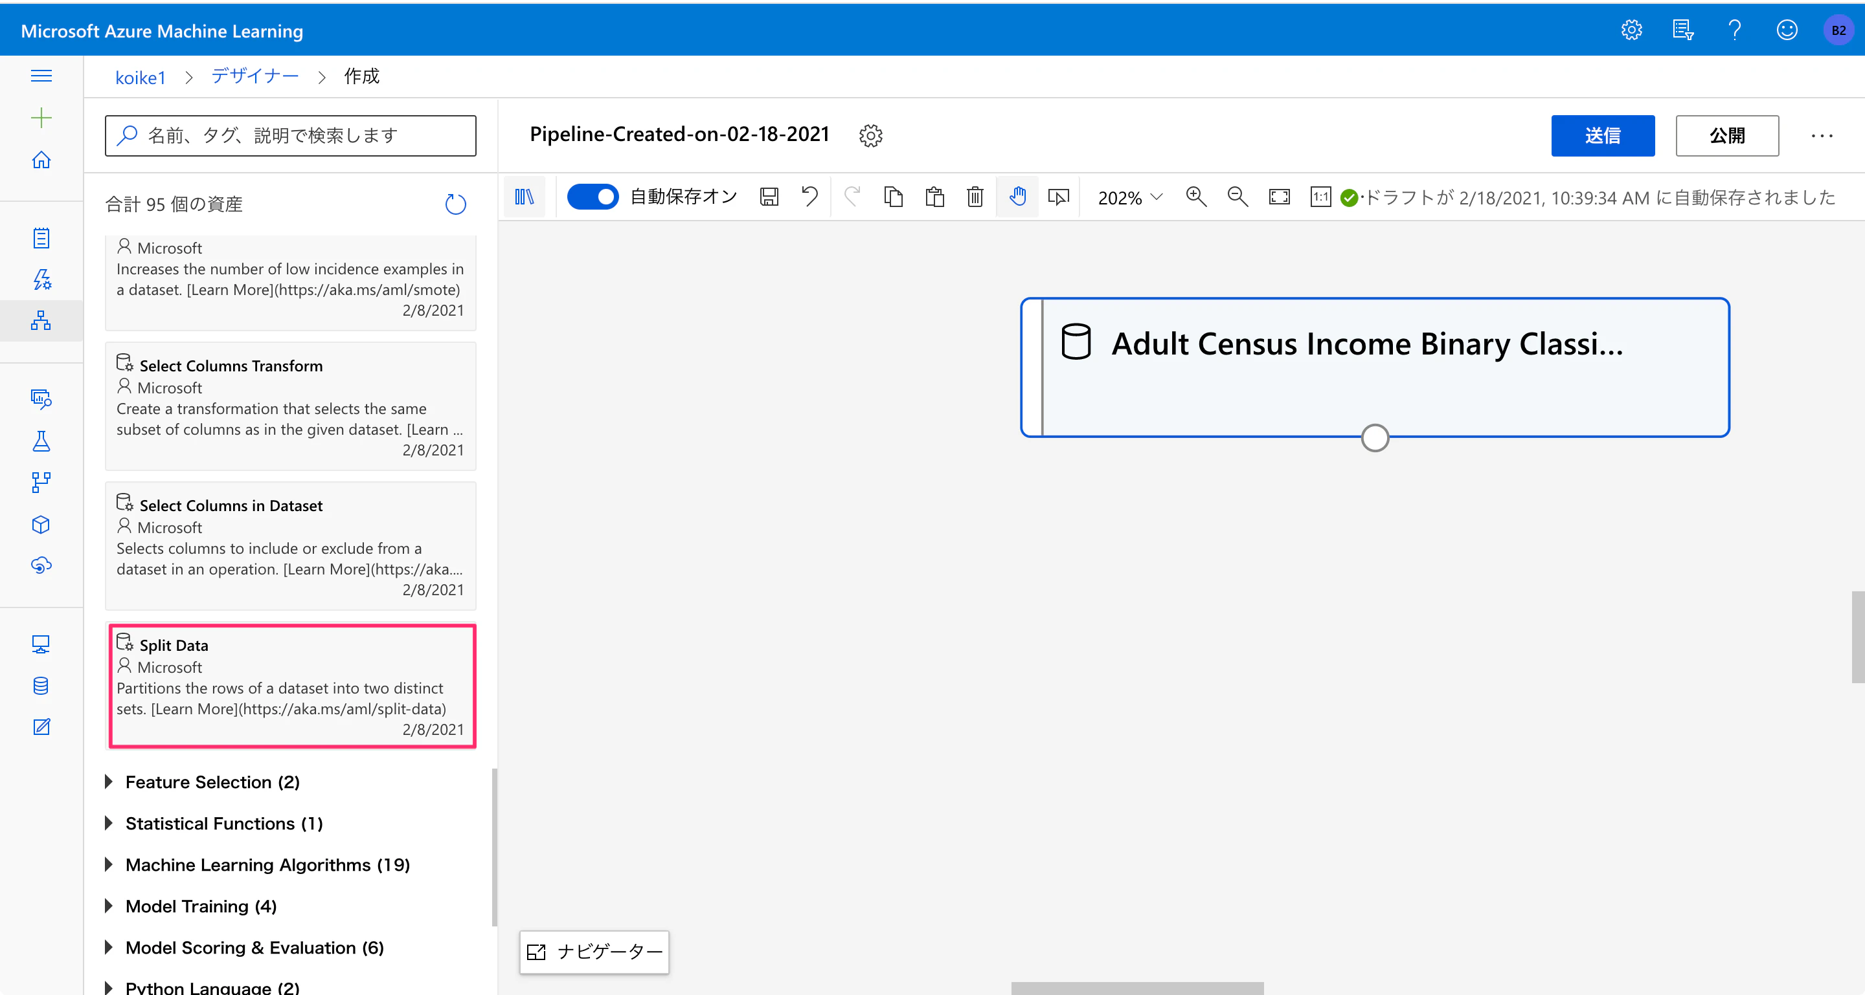This screenshot has width=1865, height=995.
Task: Paste using the clipboard icon in the toolbar
Action: click(934, 197)
